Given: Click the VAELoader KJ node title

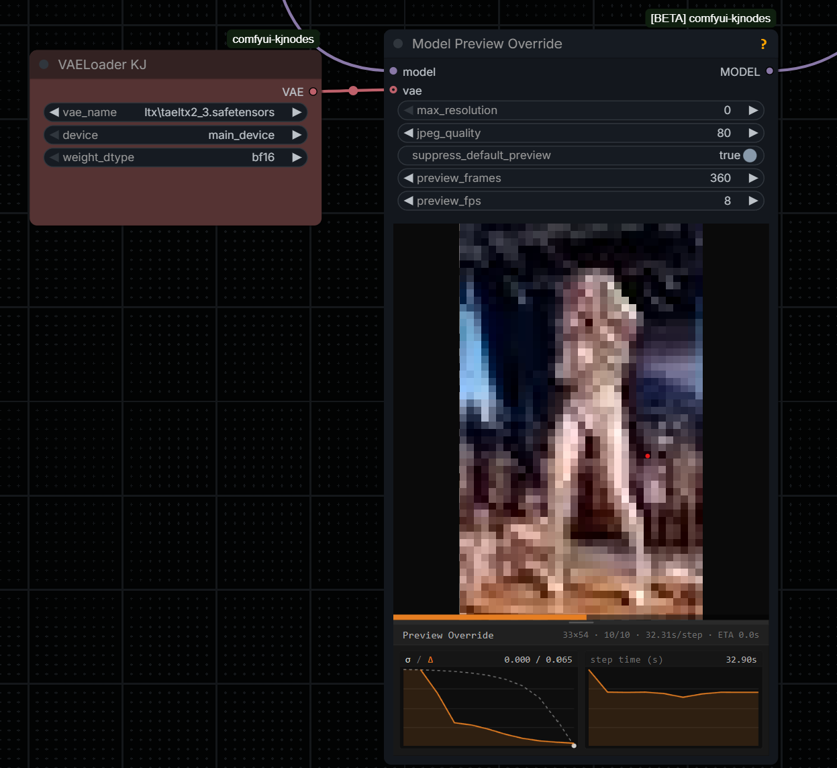Looking at the screenshot, I should 102,64.
